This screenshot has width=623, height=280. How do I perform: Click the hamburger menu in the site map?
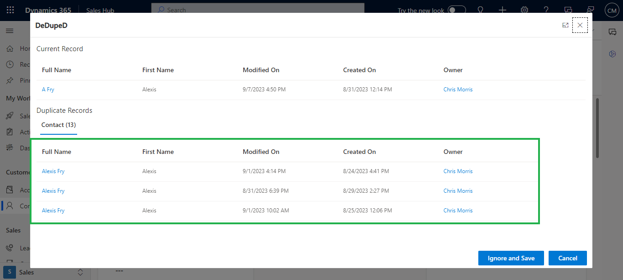(10, 31)
